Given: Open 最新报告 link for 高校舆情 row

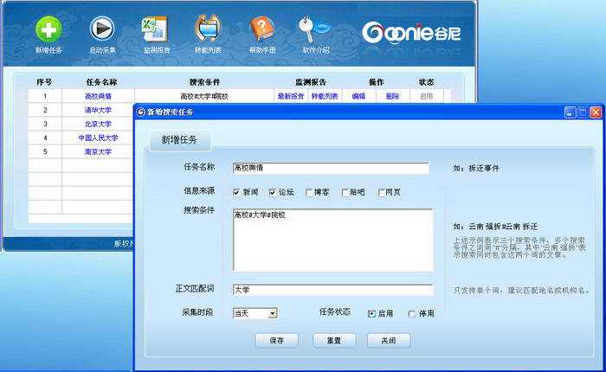Looking at the screenshot, I should 291,96.
